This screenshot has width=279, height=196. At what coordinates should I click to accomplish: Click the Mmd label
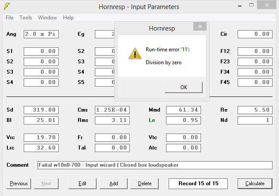click(154, 110)
